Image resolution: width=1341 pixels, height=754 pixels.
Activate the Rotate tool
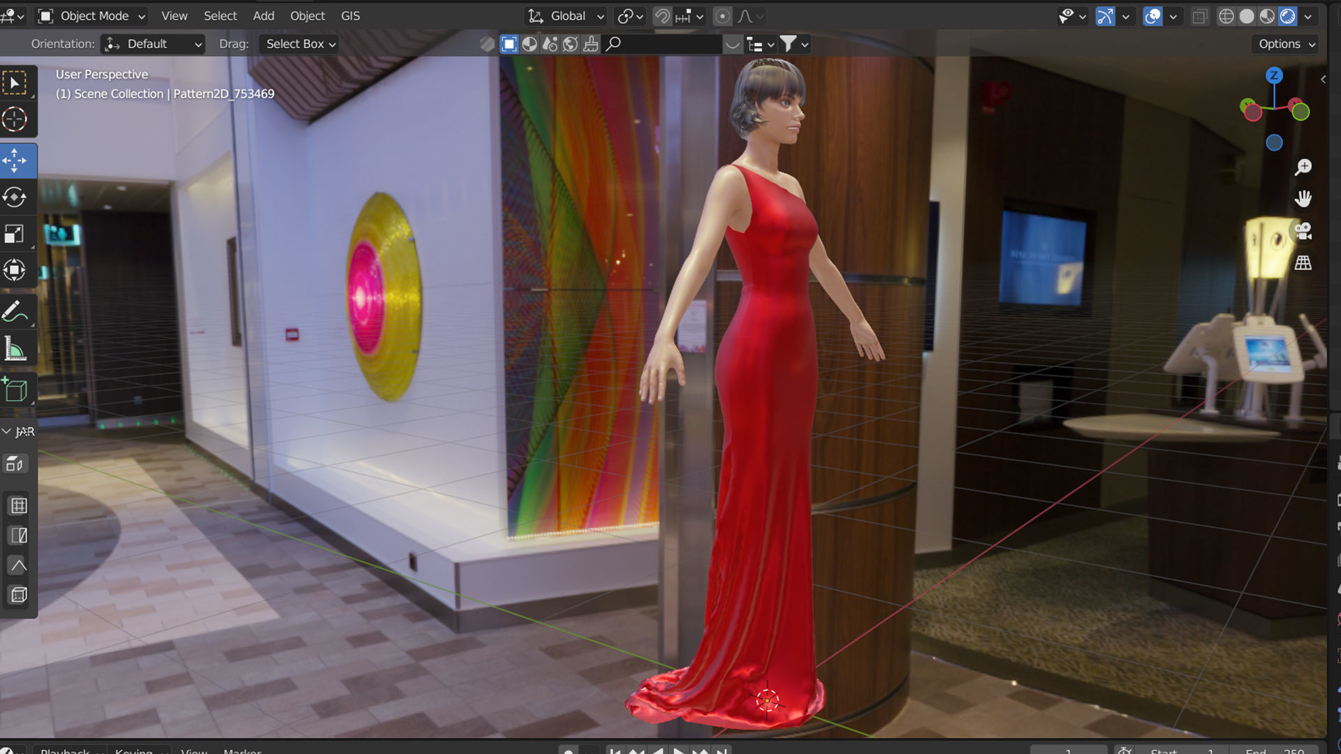coord(15,197)
